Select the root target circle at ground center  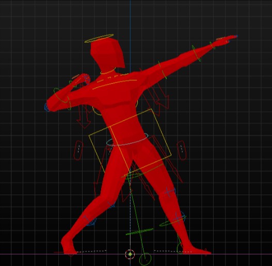point(130,254)
